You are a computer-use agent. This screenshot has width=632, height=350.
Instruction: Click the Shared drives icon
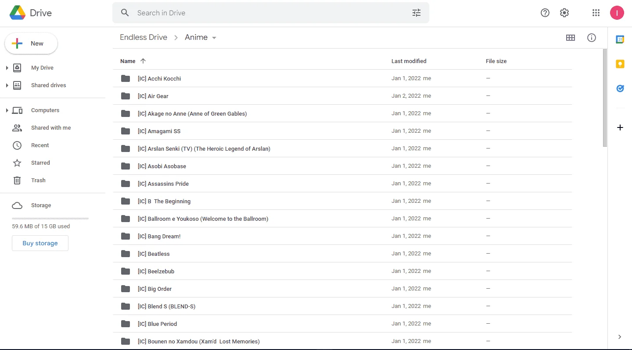point(17,85)
